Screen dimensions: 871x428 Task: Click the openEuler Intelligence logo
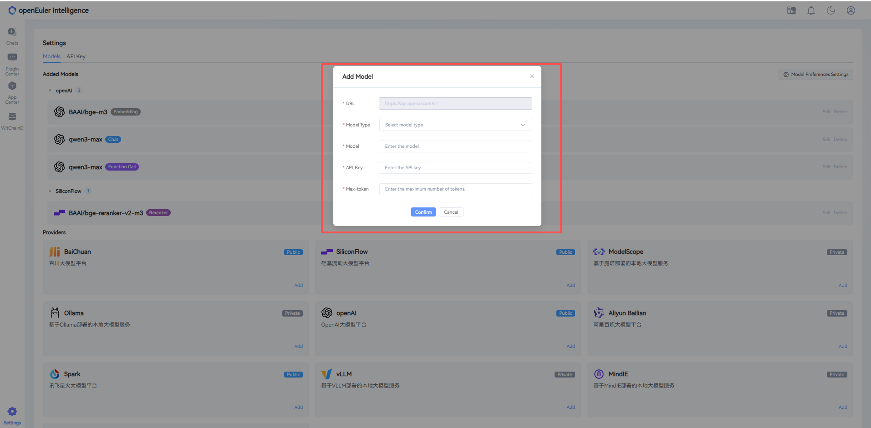[49, 10]
